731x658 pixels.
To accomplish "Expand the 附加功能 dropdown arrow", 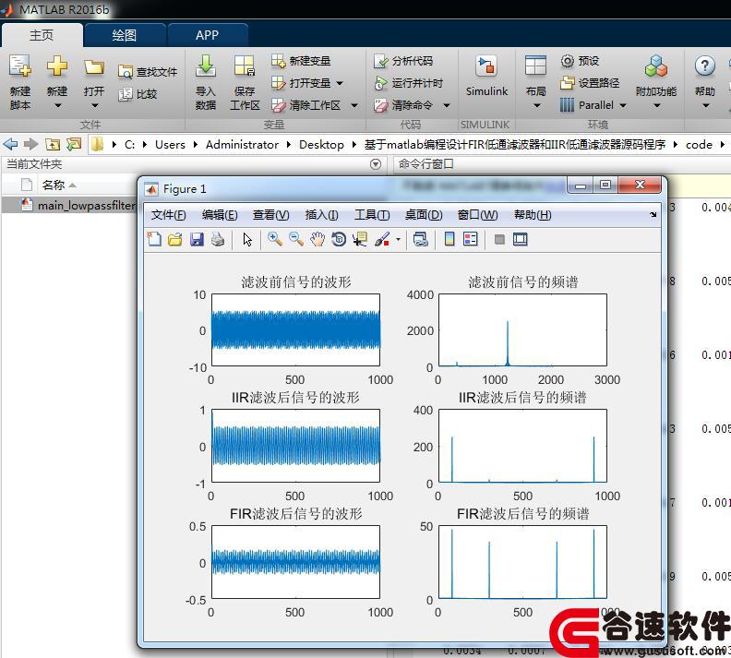I will 656,106.
